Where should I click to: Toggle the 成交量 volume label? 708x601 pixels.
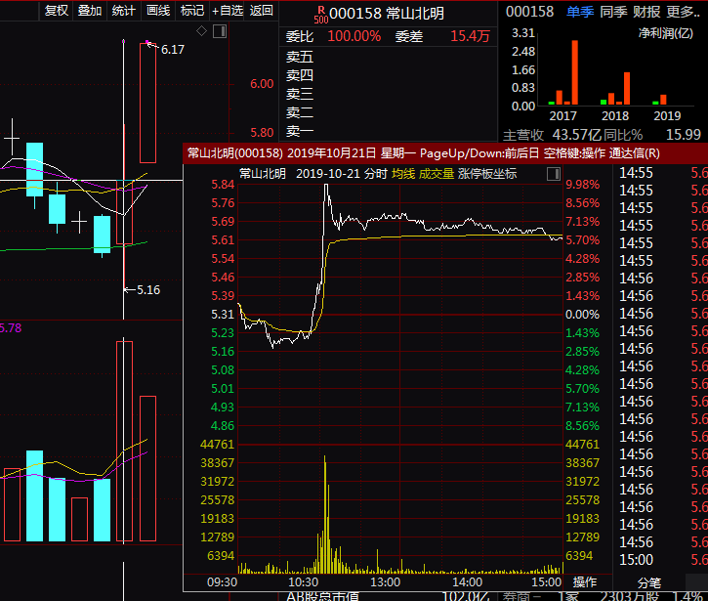point(437,174)
